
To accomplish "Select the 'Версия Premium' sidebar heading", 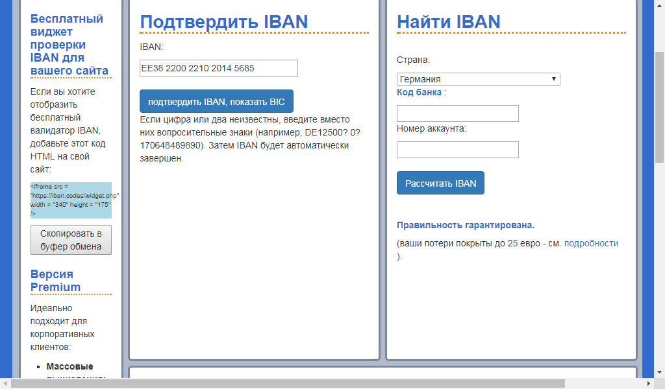I will point(56,281).
